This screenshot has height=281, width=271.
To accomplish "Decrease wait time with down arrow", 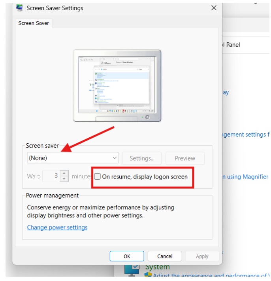I will click(x=64, y=179).
